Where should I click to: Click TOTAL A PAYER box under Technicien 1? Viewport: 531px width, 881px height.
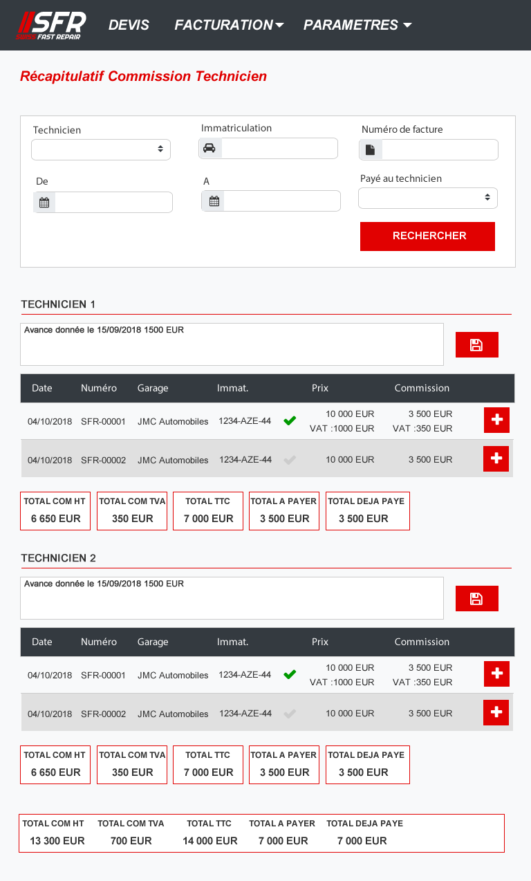pos(284,511)
